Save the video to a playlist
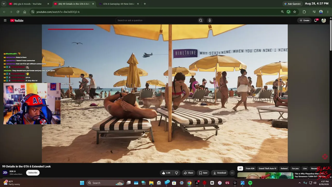The image size is (332, 187). pyautogui.click(x=203, y=173)
